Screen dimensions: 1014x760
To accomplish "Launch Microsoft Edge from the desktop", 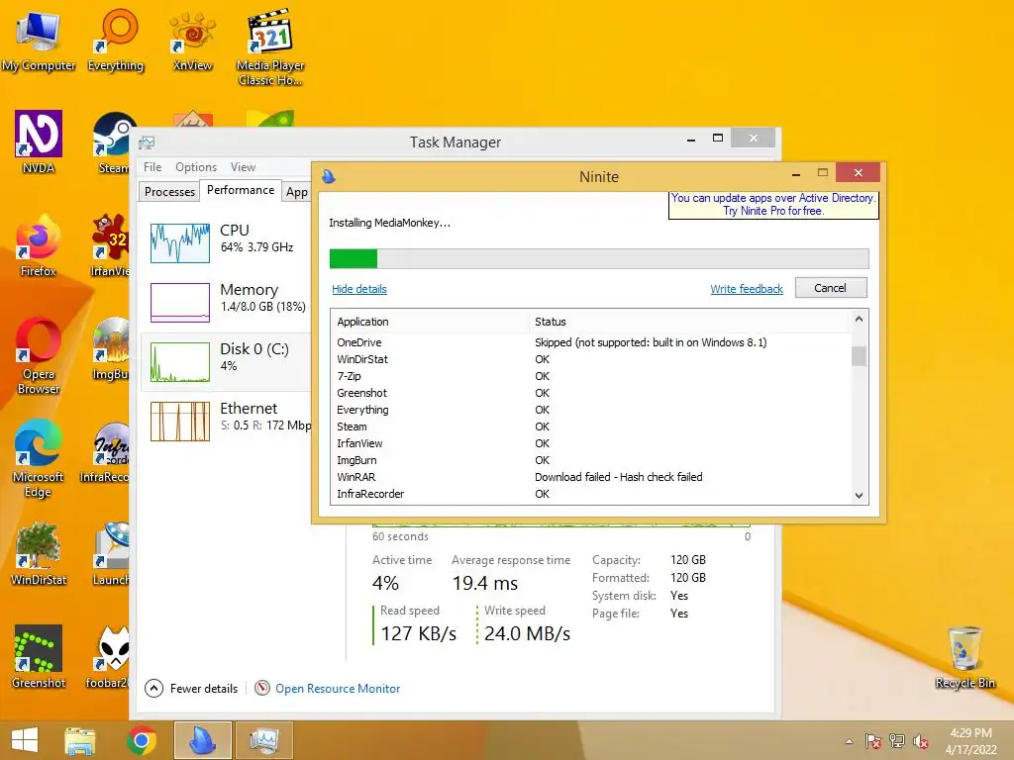I will click(x=39, y=459).
